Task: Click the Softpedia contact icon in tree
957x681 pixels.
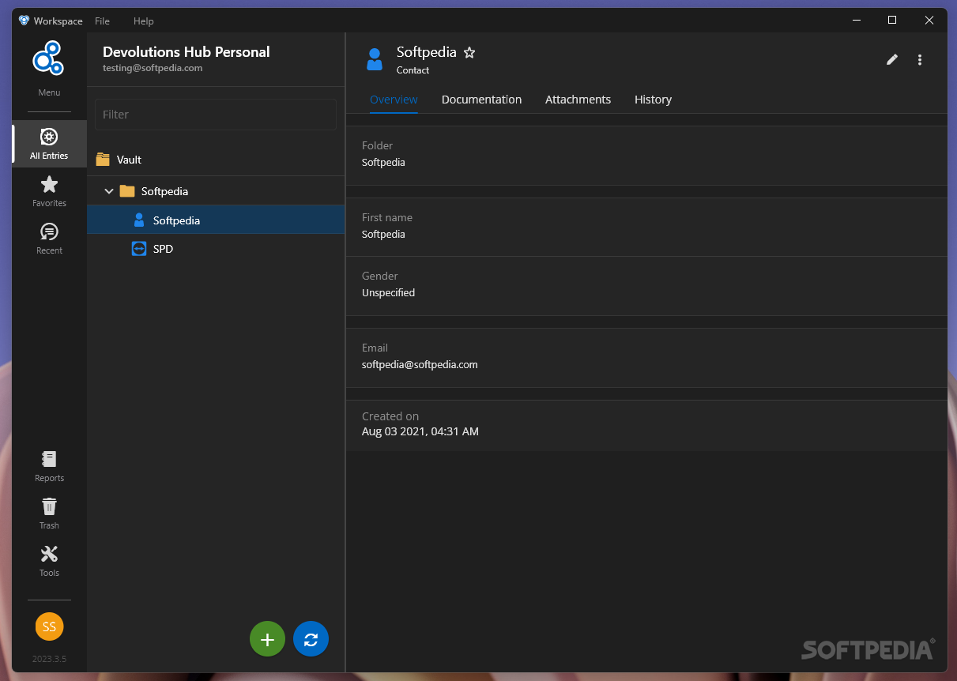Action: pos(139,220)
